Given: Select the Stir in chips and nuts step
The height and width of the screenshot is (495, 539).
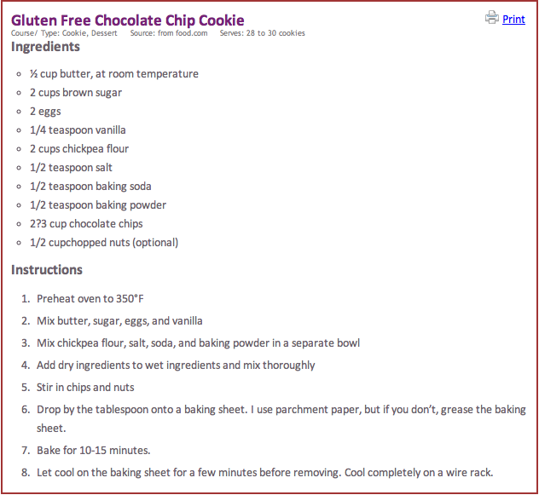Looking at the screenshot, I should (85, 388).
